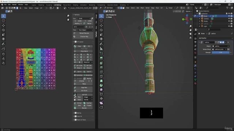Viewport: 234px width, 131px height.
Task: Activate the UV editor Scale tool
Action: click(x=3, y=35)
